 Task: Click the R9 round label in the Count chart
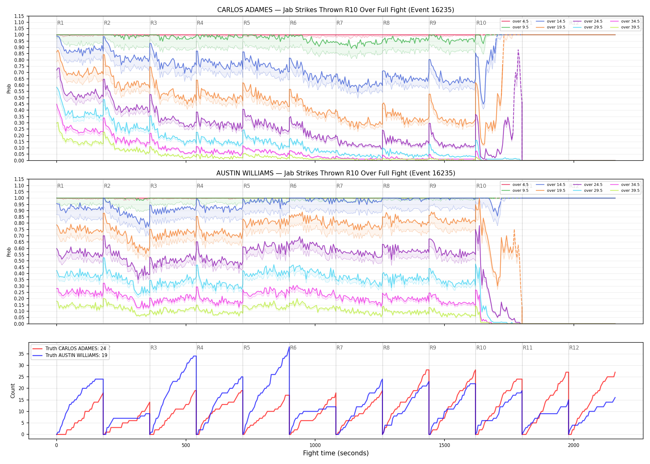tap(433, 348)
